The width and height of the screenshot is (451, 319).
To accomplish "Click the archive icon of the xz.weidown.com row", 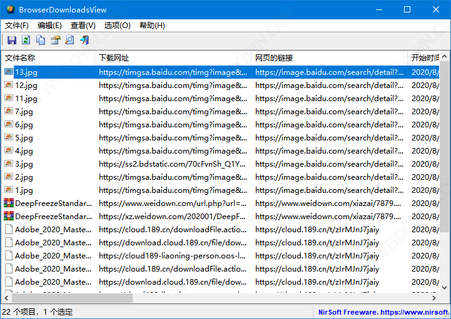I will pos(9,216).
